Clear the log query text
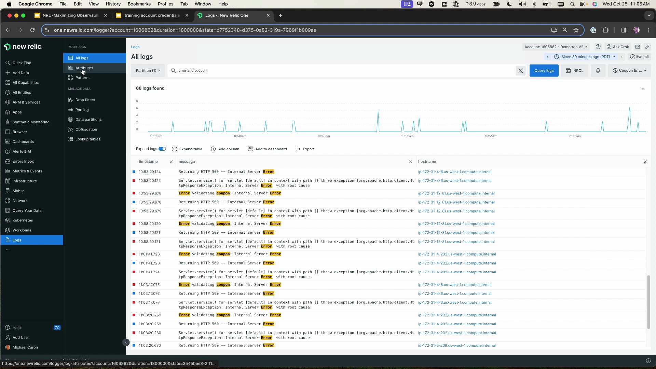Image resolution: width=656 pixels, height=369 pixels. (520, 71)
